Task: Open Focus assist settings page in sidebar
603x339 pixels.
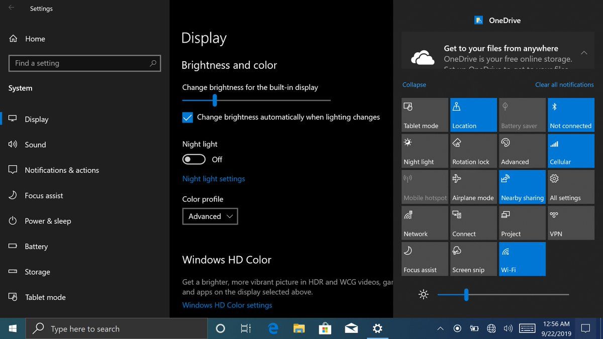Action: coord(84,196)
